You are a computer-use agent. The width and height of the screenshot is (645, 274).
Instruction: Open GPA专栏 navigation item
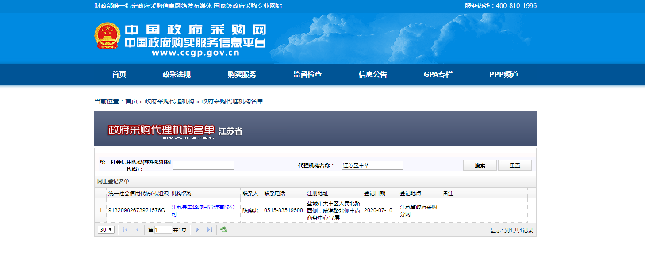point(438,74)
